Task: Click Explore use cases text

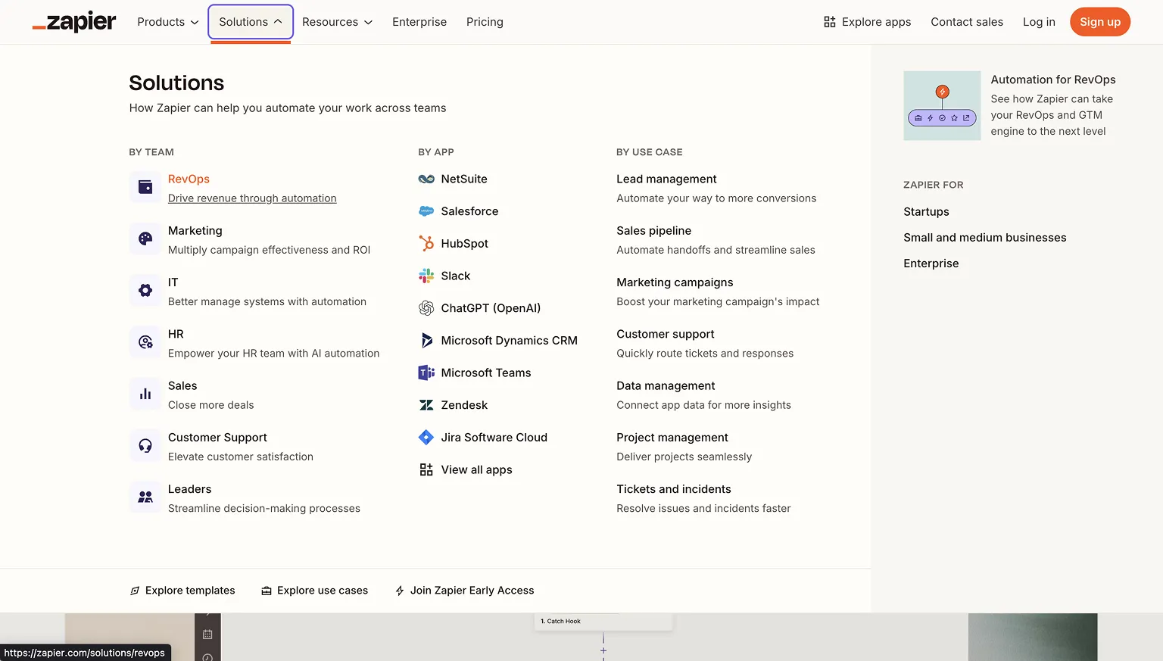Action: 323,591
